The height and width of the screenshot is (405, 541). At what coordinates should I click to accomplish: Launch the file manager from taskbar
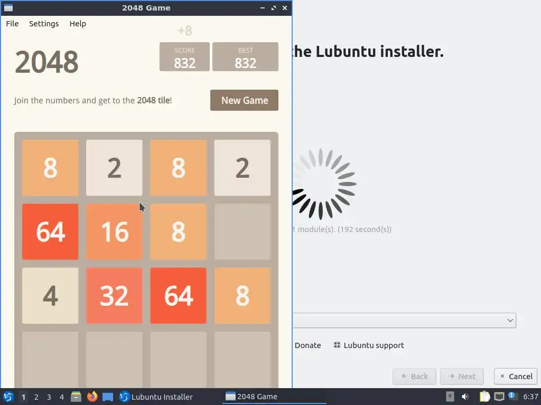coord(76,397)
